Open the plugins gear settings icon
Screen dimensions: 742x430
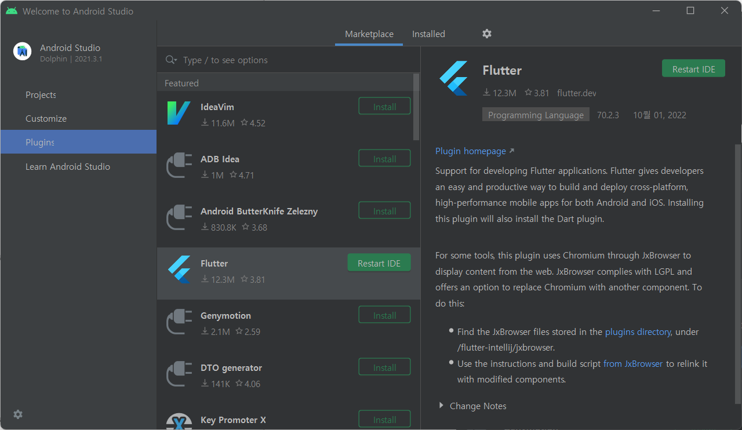point(487,34)
